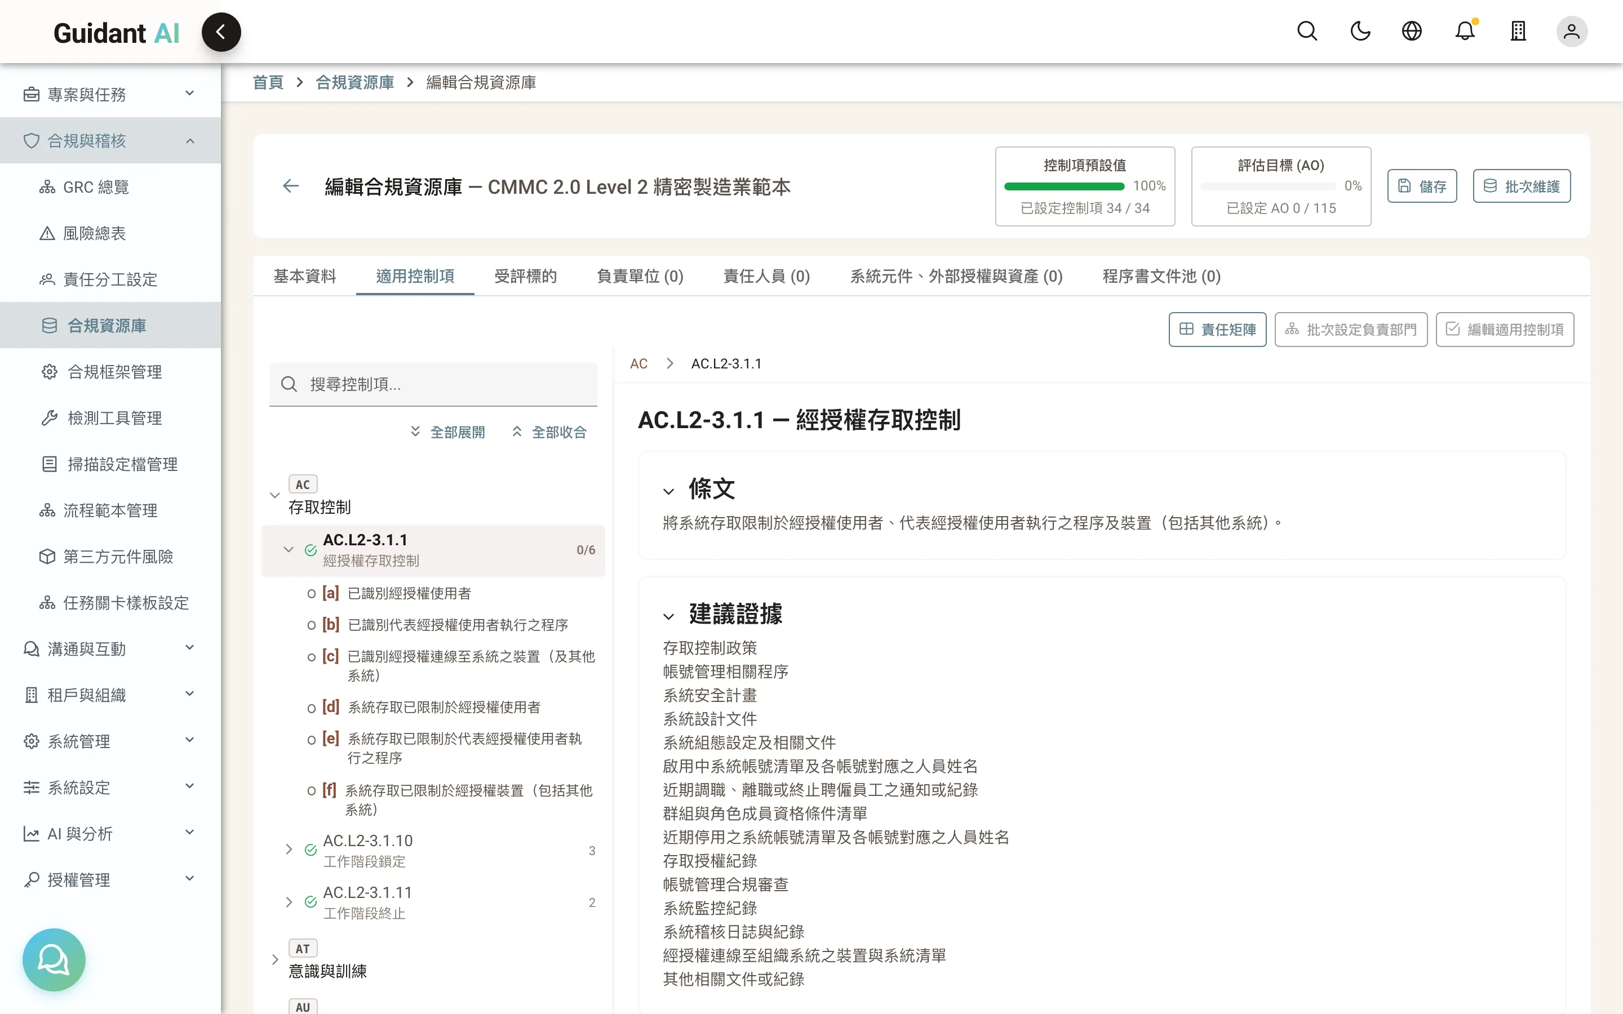Viewport: 1623px width, 1014px height.
Task: Collapse the AC 存取控制 tree group
Action: click(x=274, y=496)
